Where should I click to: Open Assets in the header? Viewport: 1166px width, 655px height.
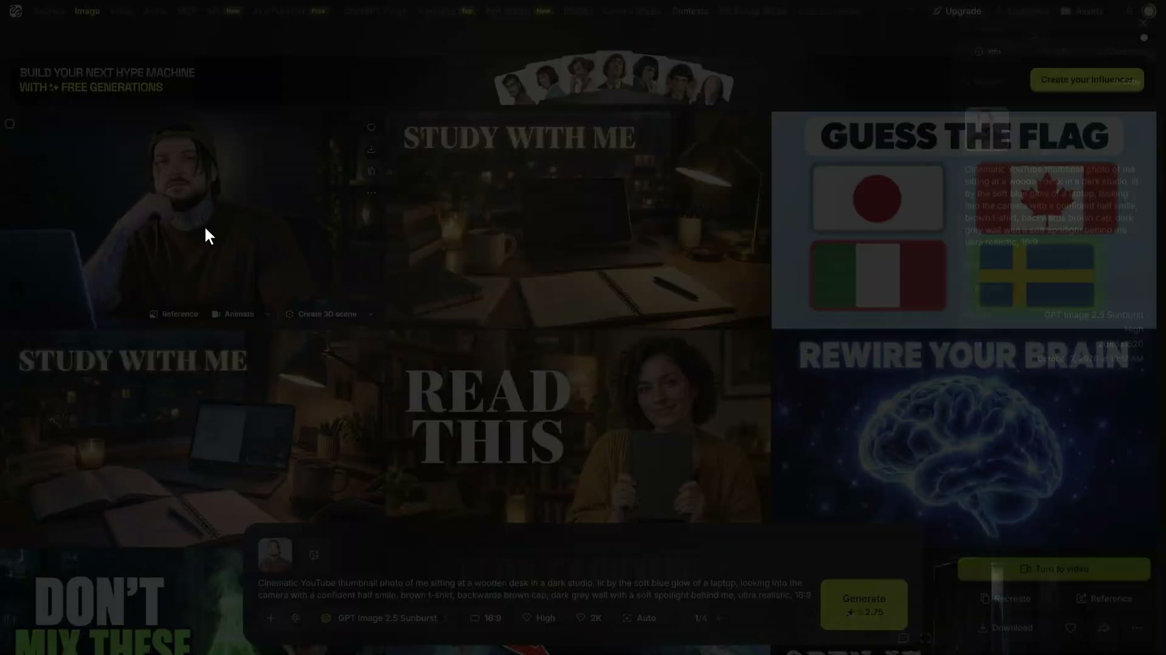1082,11
